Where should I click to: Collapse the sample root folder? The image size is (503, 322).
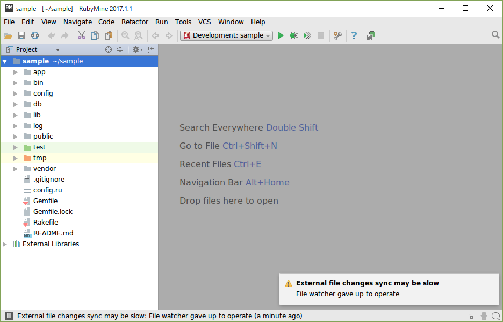[x=5, y=61]
